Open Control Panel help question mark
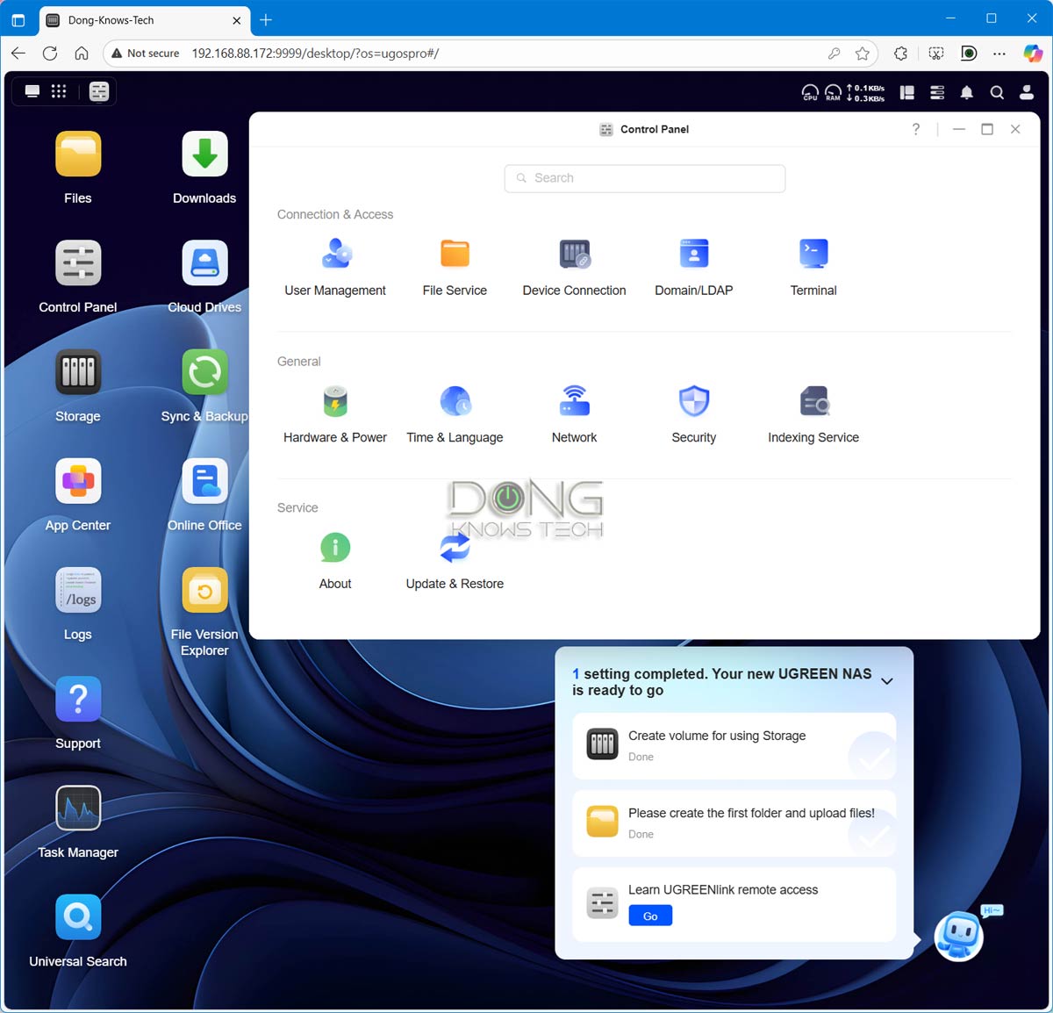 pos(916,129)
